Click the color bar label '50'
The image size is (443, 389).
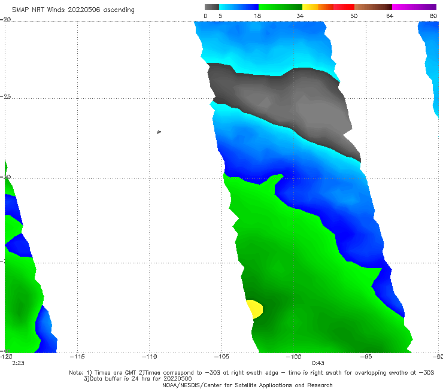pos(354,16)
